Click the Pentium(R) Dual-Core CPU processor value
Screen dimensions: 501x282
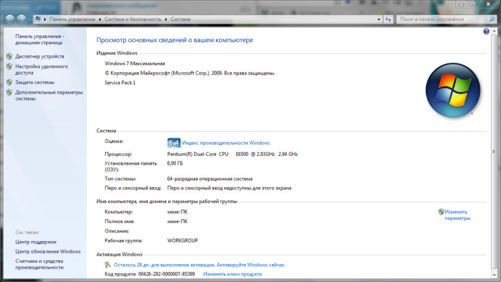[x=232, y=154]
